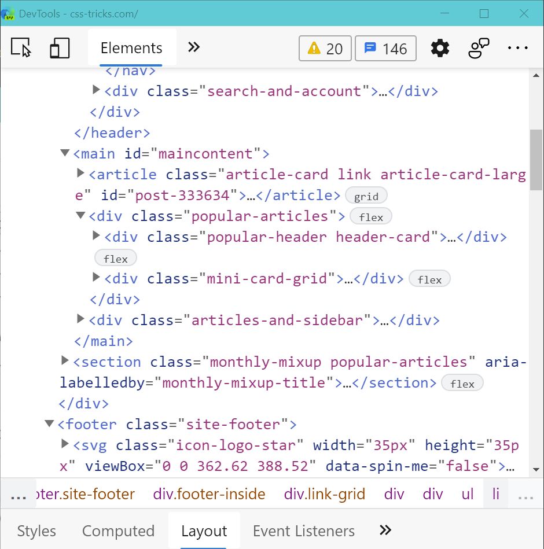Expand the articles-and-sidebar div
Viewport: 544px width, 549px height.
tap(81, 319)
